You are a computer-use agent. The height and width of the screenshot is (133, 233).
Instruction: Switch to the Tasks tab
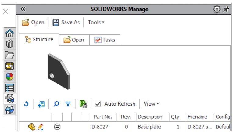pos(105,40)
